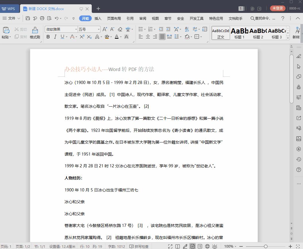The width and height of the screenshot is (303, 249).
Task: Select the Format Painter tool
Action: click(34, 32)
